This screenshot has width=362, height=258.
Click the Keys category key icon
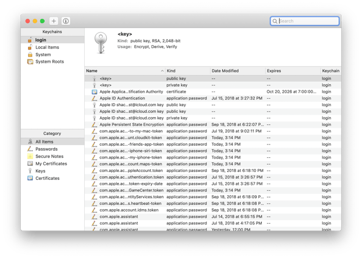30,171
